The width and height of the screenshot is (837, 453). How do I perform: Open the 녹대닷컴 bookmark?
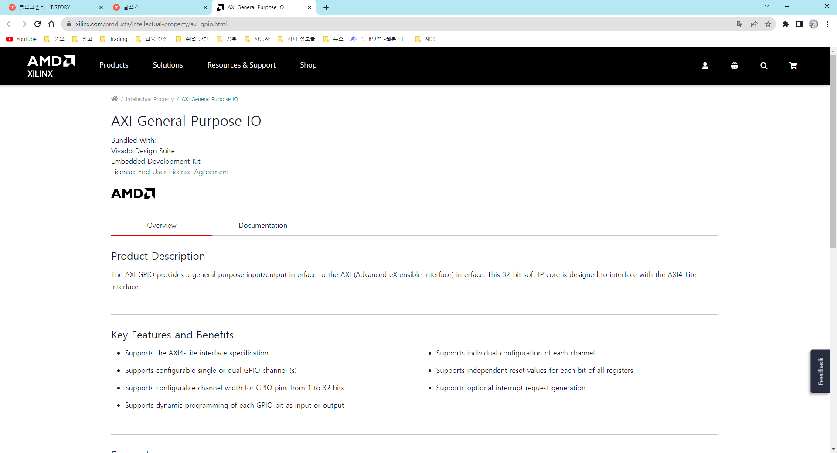[x=379, y=39]
